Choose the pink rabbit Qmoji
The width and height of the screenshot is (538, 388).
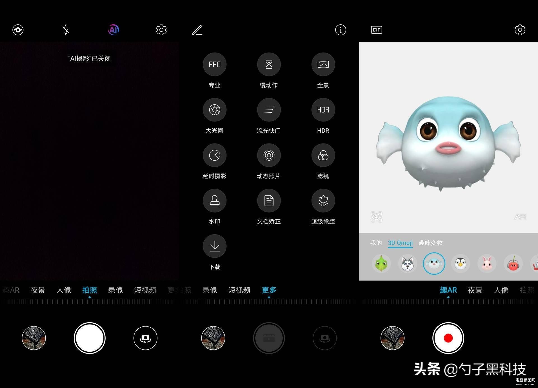[x=487, y=264]
